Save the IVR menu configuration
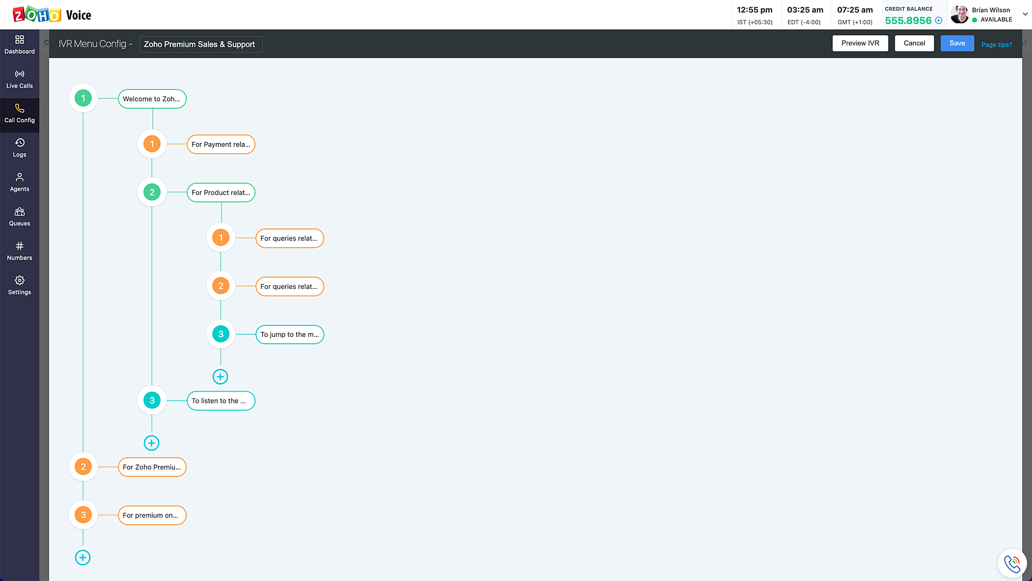 click(x=957, y=43)
